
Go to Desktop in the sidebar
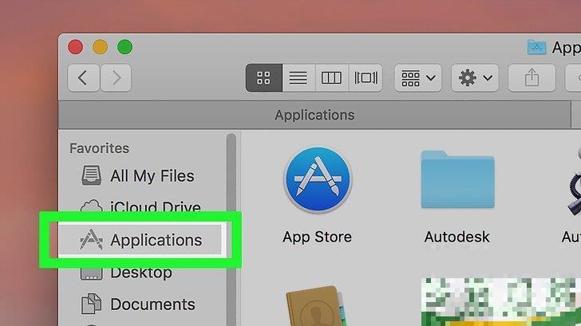pos(140,273)
